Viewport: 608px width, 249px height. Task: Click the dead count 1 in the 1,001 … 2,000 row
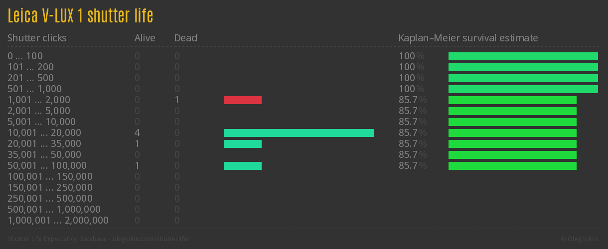click(x=177, y=100)
